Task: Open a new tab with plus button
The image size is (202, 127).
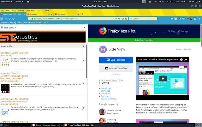Action: [83, 14]
